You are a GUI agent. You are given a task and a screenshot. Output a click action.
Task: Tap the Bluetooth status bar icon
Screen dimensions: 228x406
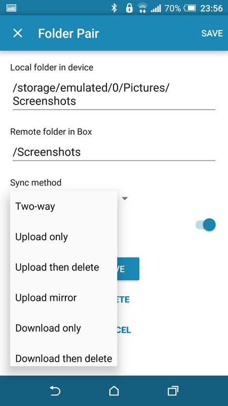pyautogui.click(x=114, y=8)
